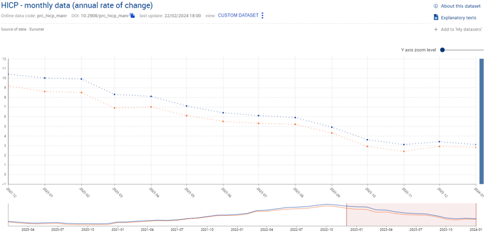
Task: Click the blue vertical scrollbar beside the chart
Action: click(482, 121)
